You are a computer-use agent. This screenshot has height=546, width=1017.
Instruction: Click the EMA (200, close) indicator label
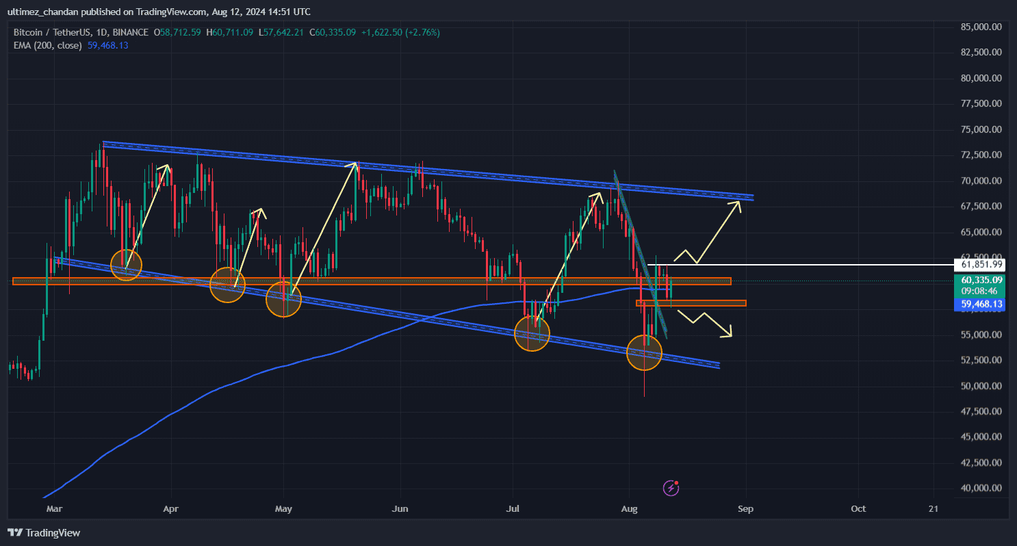click(x=47, y=45)
